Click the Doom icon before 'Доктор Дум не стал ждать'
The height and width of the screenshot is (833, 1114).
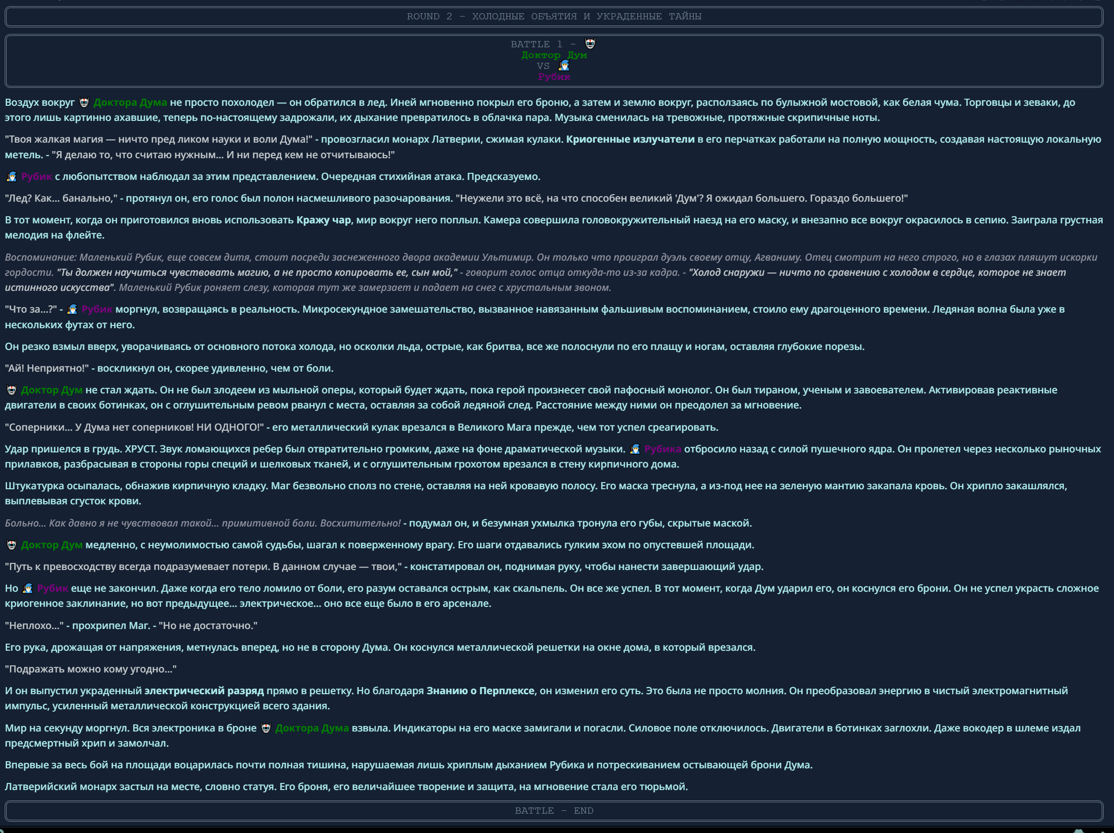pos(12,390)
